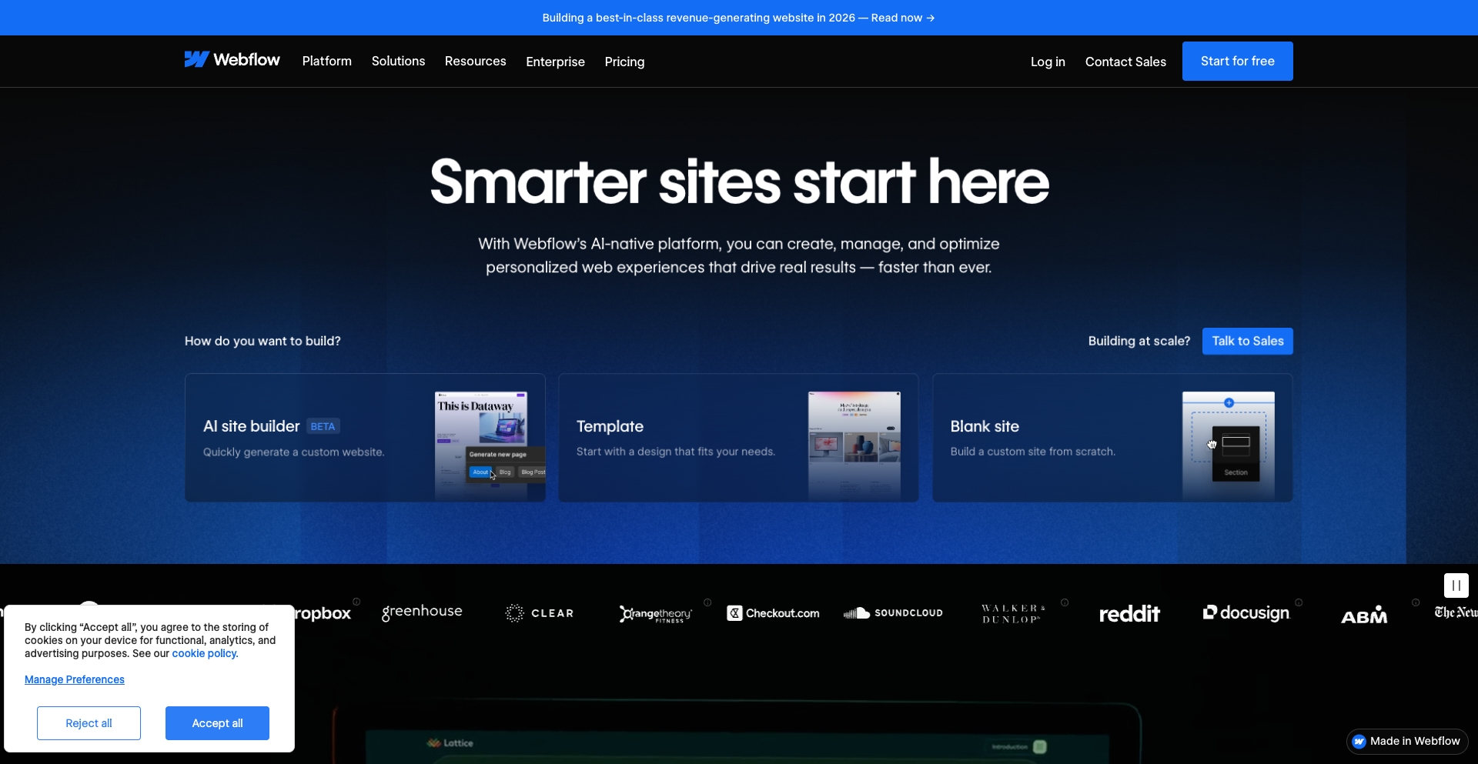Click the Orangetheory Fitness logo
The width and height of the screenshot is (1478, 764).
coord(655,613)
